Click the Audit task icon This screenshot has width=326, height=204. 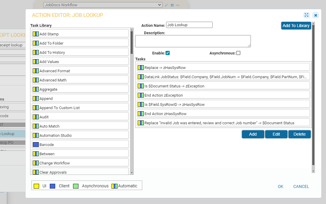(36, 117)
